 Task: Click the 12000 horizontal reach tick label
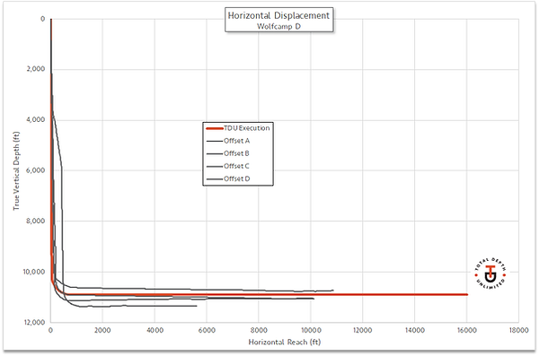click(x=363, y=330)
